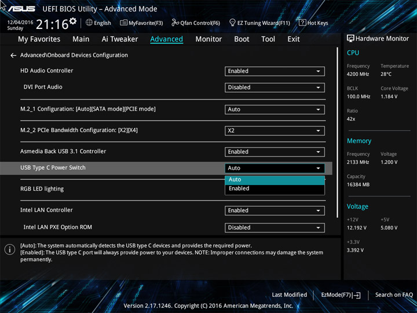Switch to Tool tab
This screenshot has height=313, width=417.
[x=268, y=39]
